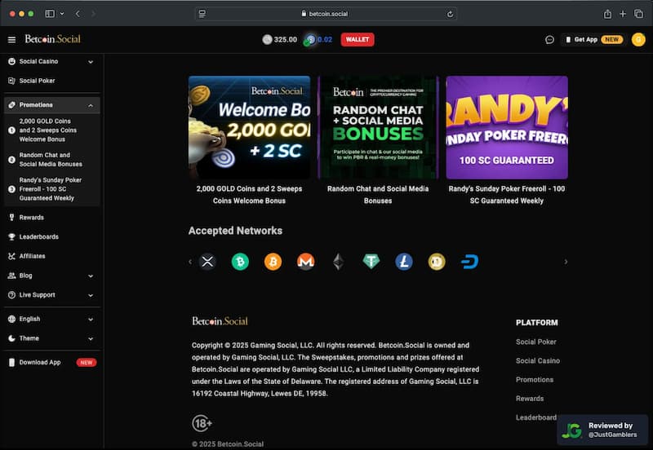
Task: Open footer Social Poker link
Action: pos(536,342)
